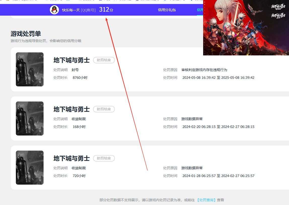The image size is (289, 205).
Task: Click 收益制裁 text in the 720小时 card
Action: pyautogui.click(x=79, y=168)
